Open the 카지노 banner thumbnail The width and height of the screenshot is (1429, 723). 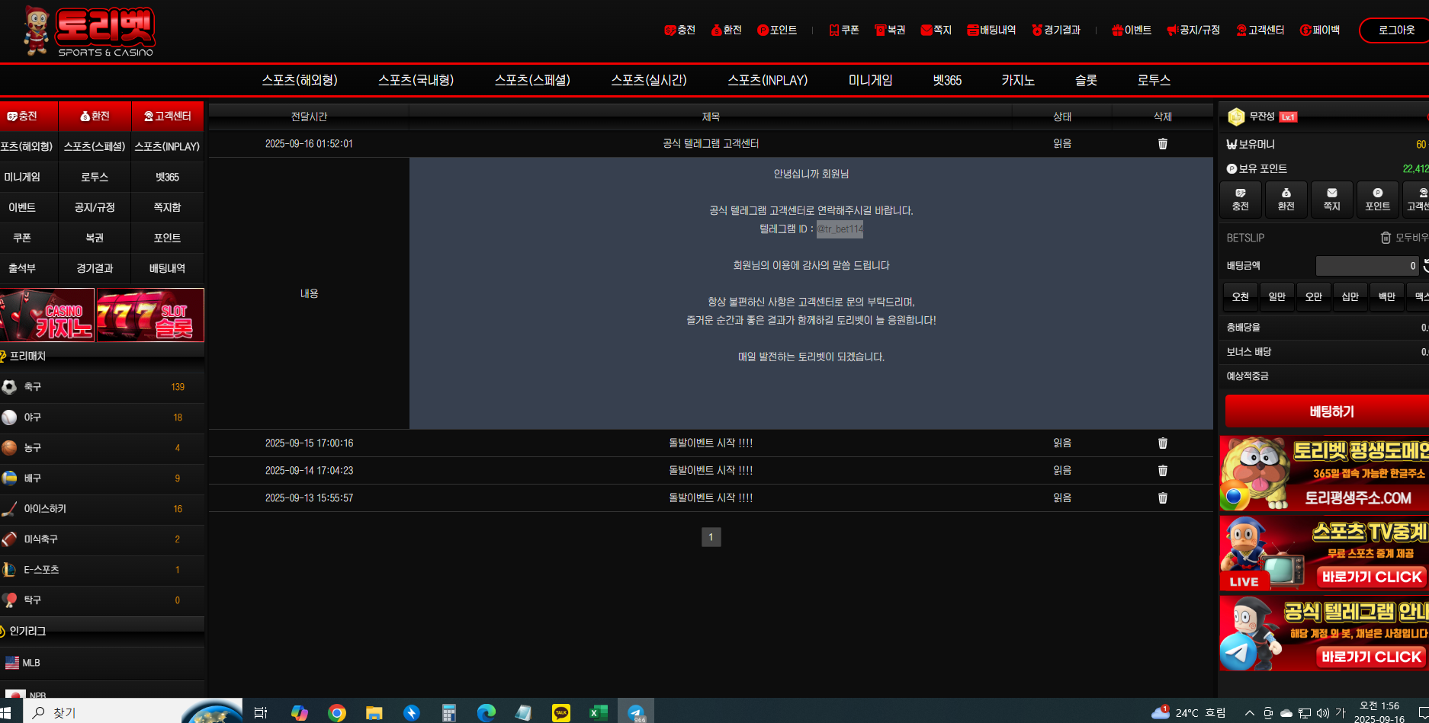click(47, 315)
